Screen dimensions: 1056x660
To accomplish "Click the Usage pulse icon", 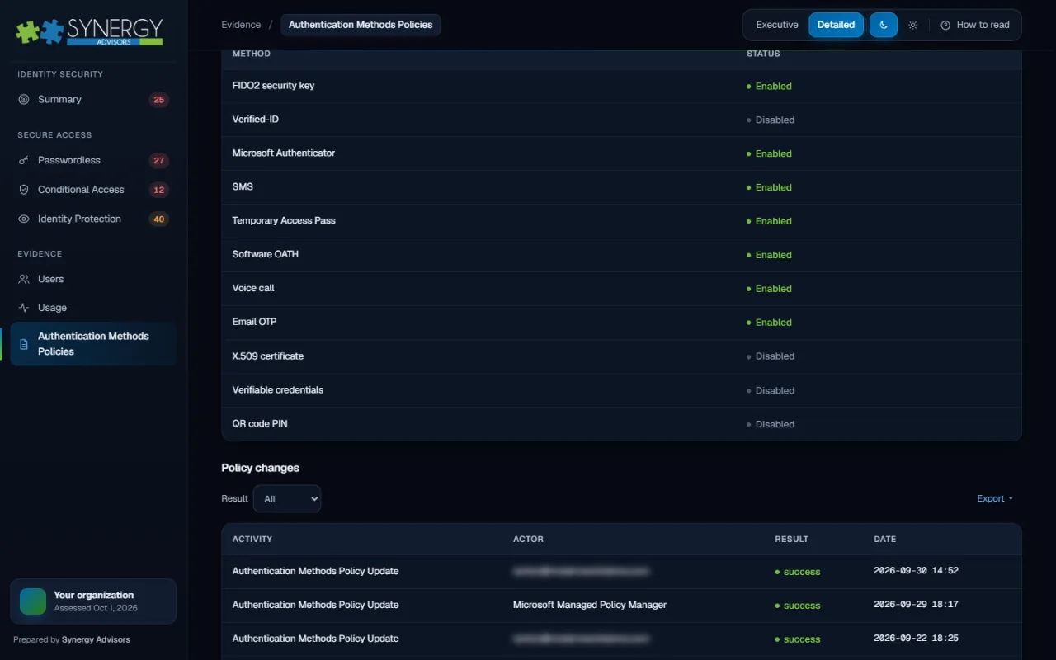I will [x=24, y=308].
